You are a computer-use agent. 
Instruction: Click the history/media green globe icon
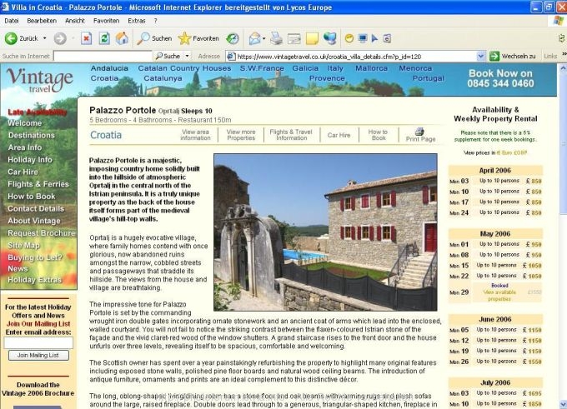[x=233, y=38]
